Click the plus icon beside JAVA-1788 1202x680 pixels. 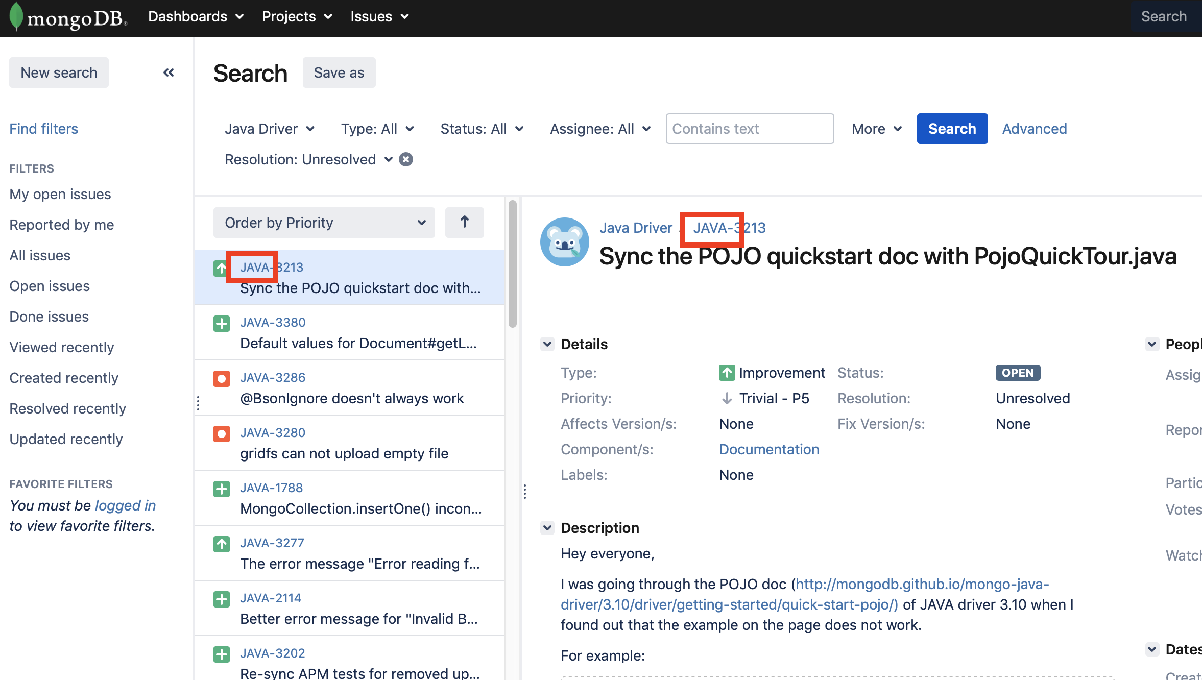click(222, 489)
